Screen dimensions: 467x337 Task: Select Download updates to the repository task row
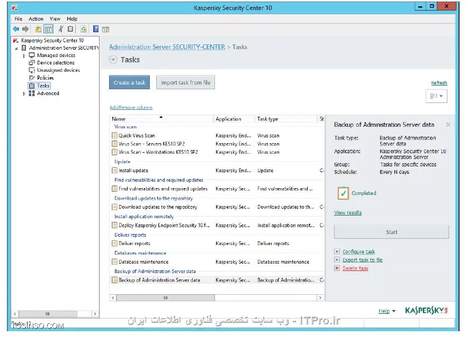pos(217,207)
